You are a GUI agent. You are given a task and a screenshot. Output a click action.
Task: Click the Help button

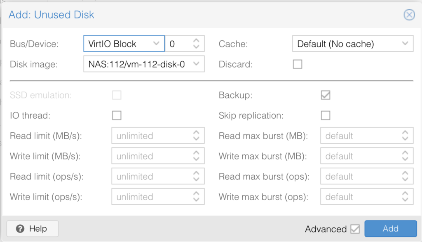point(32,228)
